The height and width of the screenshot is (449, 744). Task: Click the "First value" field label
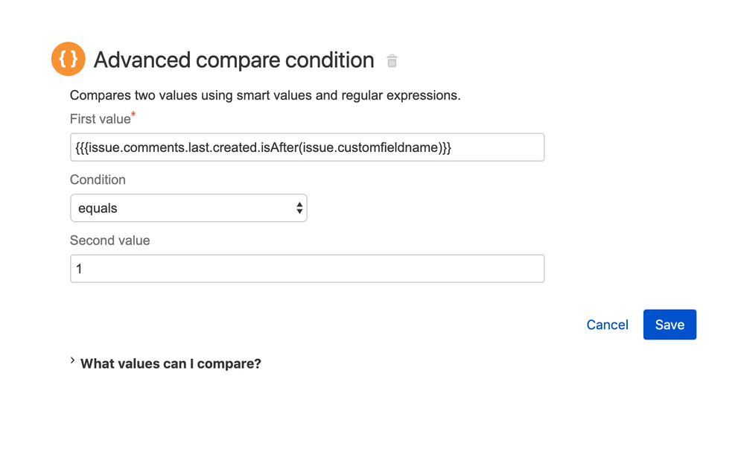tap(99, 119)
